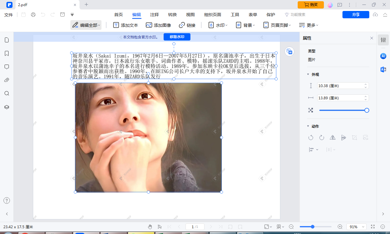The width and height of the screenshot is (390, 234).
Task: Open the 背景 dropdown
Action: 245,25
